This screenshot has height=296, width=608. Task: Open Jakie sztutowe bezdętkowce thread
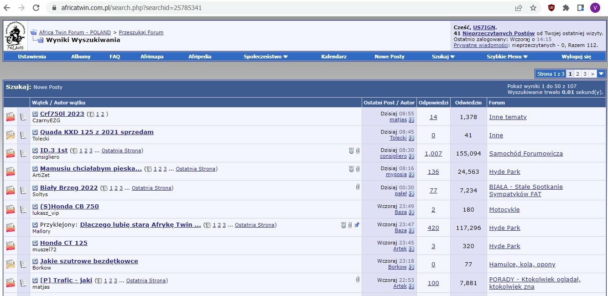tap(89, 261)
